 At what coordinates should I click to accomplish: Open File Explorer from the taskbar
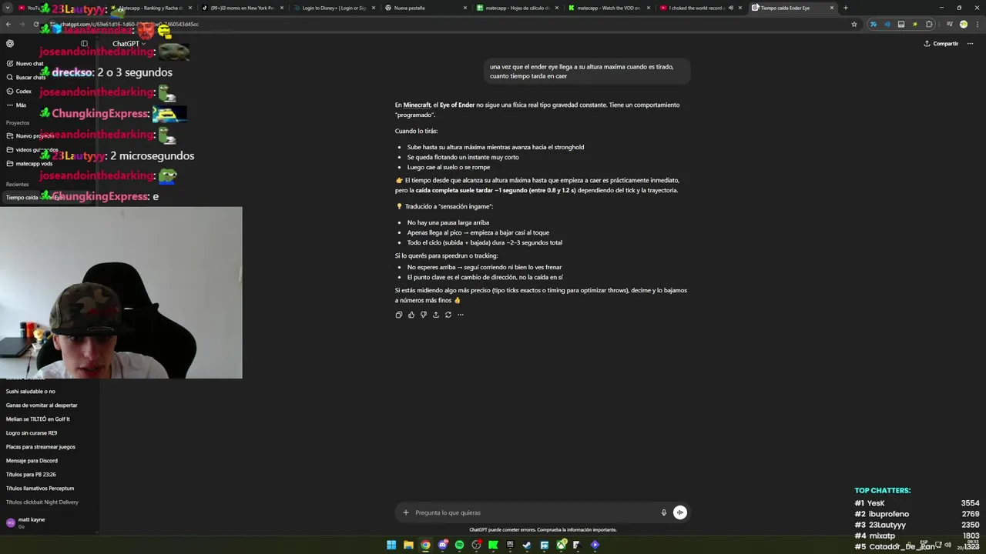click(408, 545)
